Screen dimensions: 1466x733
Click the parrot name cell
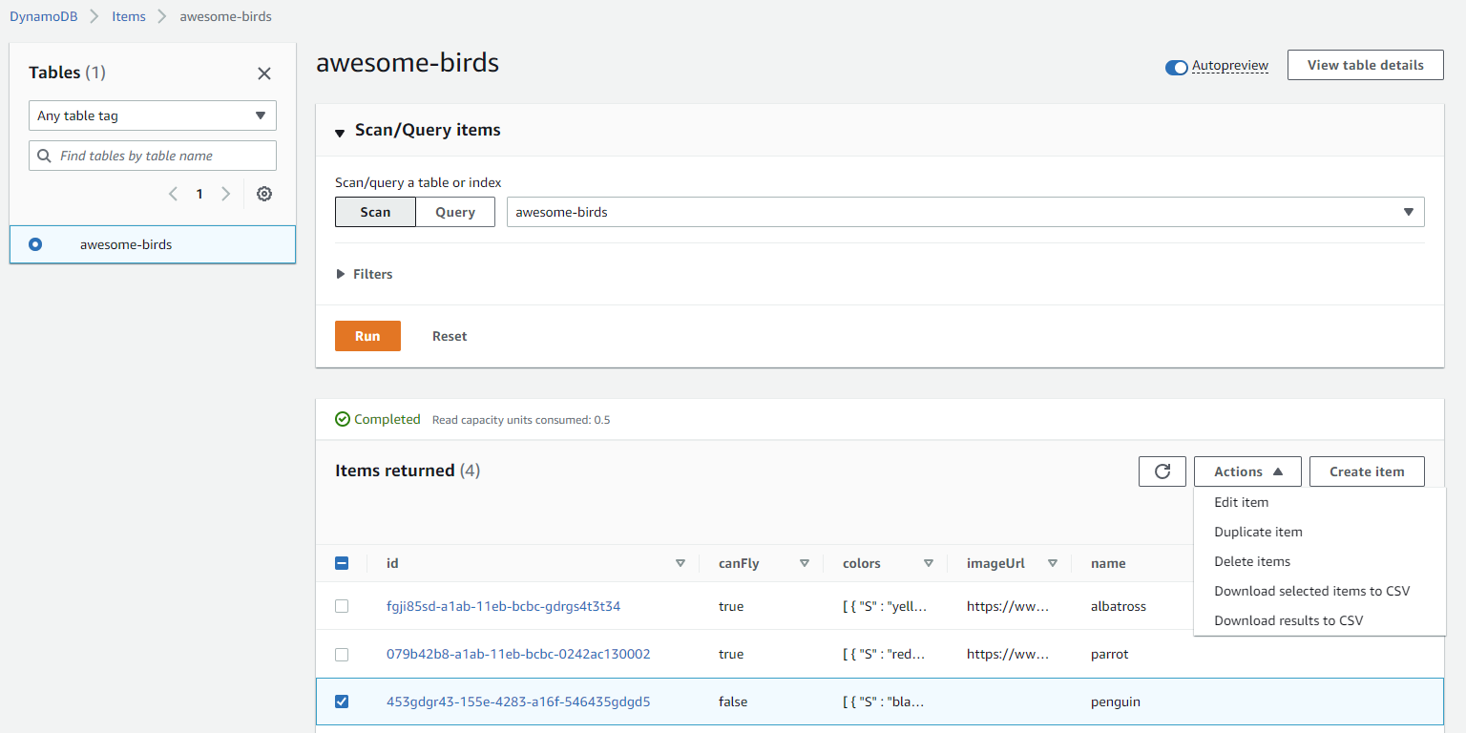(x=1109, y=654)
